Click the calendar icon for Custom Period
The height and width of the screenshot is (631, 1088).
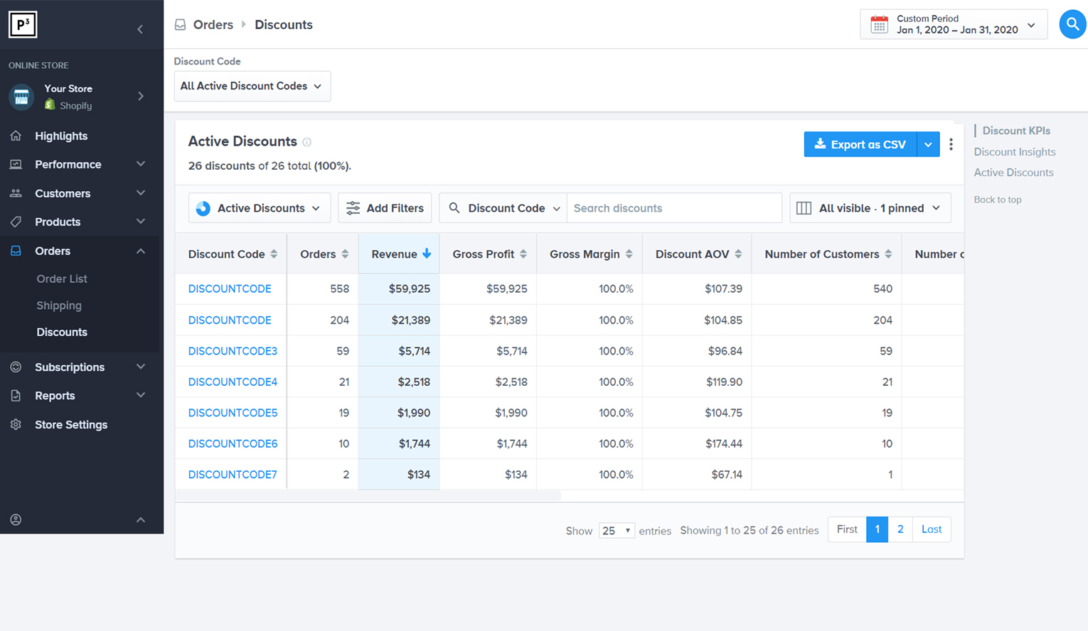pos(879,24)
